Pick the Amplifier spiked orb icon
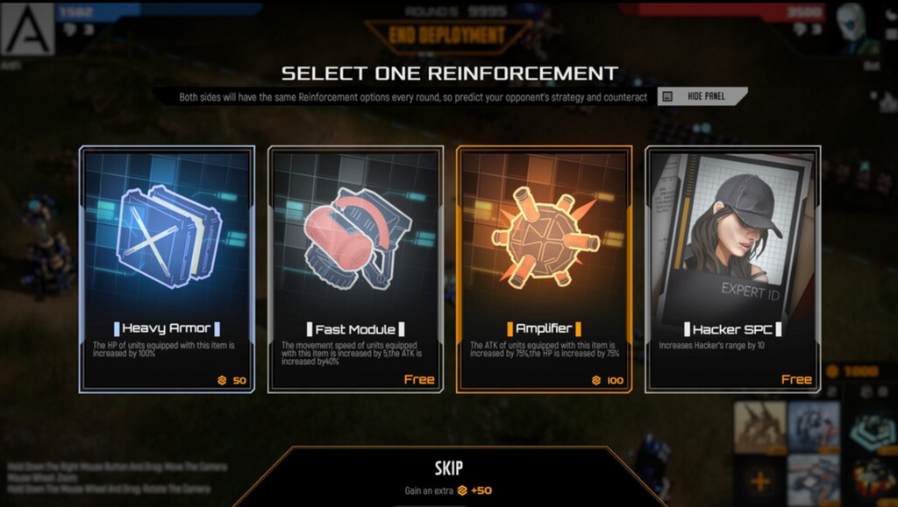The height and width of the screenshot is (507, 898). click(x=545, y=236)
